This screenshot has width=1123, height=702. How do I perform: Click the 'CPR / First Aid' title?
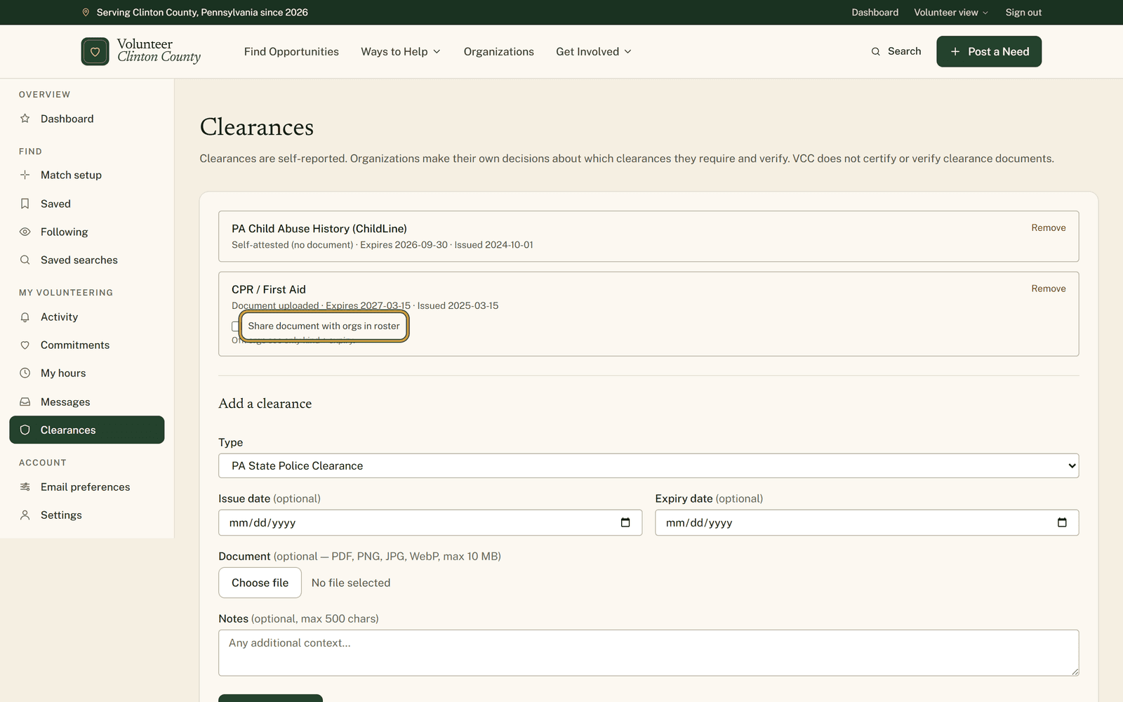[x=269, y=289]
